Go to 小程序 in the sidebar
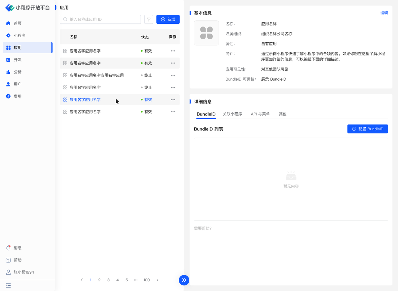The width and height of the screenshot is (398, 291). point(19,35)
